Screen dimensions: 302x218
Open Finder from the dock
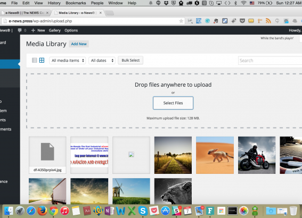point(9,211)
